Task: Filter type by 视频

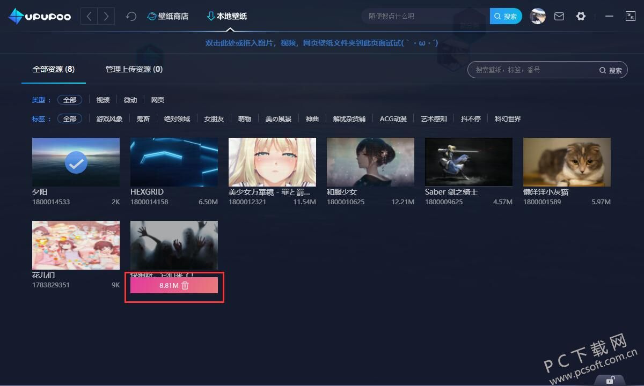Action: point(103,100)
